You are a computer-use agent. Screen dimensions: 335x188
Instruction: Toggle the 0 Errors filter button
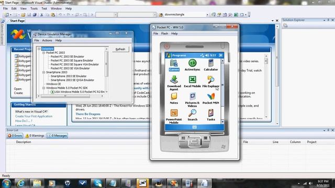(15, 136)
